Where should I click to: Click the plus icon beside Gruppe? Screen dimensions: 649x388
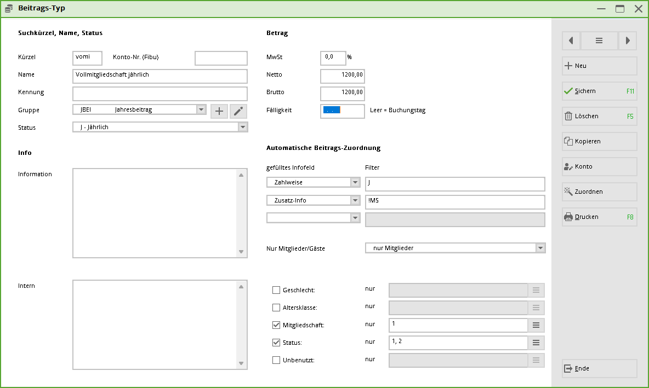coord(219,111)
